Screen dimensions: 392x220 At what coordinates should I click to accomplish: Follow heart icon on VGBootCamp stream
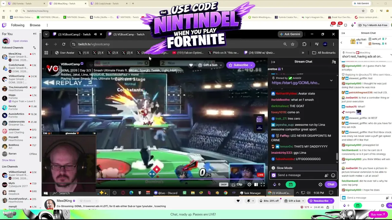pyautogui.click(x=191, y=65)
